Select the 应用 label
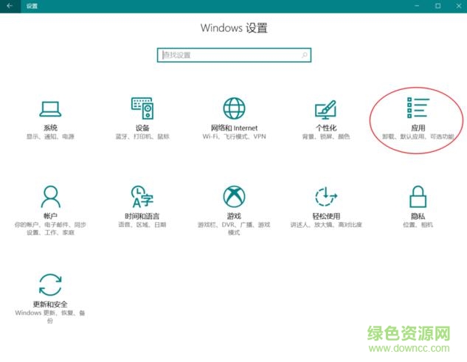467x362 pixels. [418, 128]
